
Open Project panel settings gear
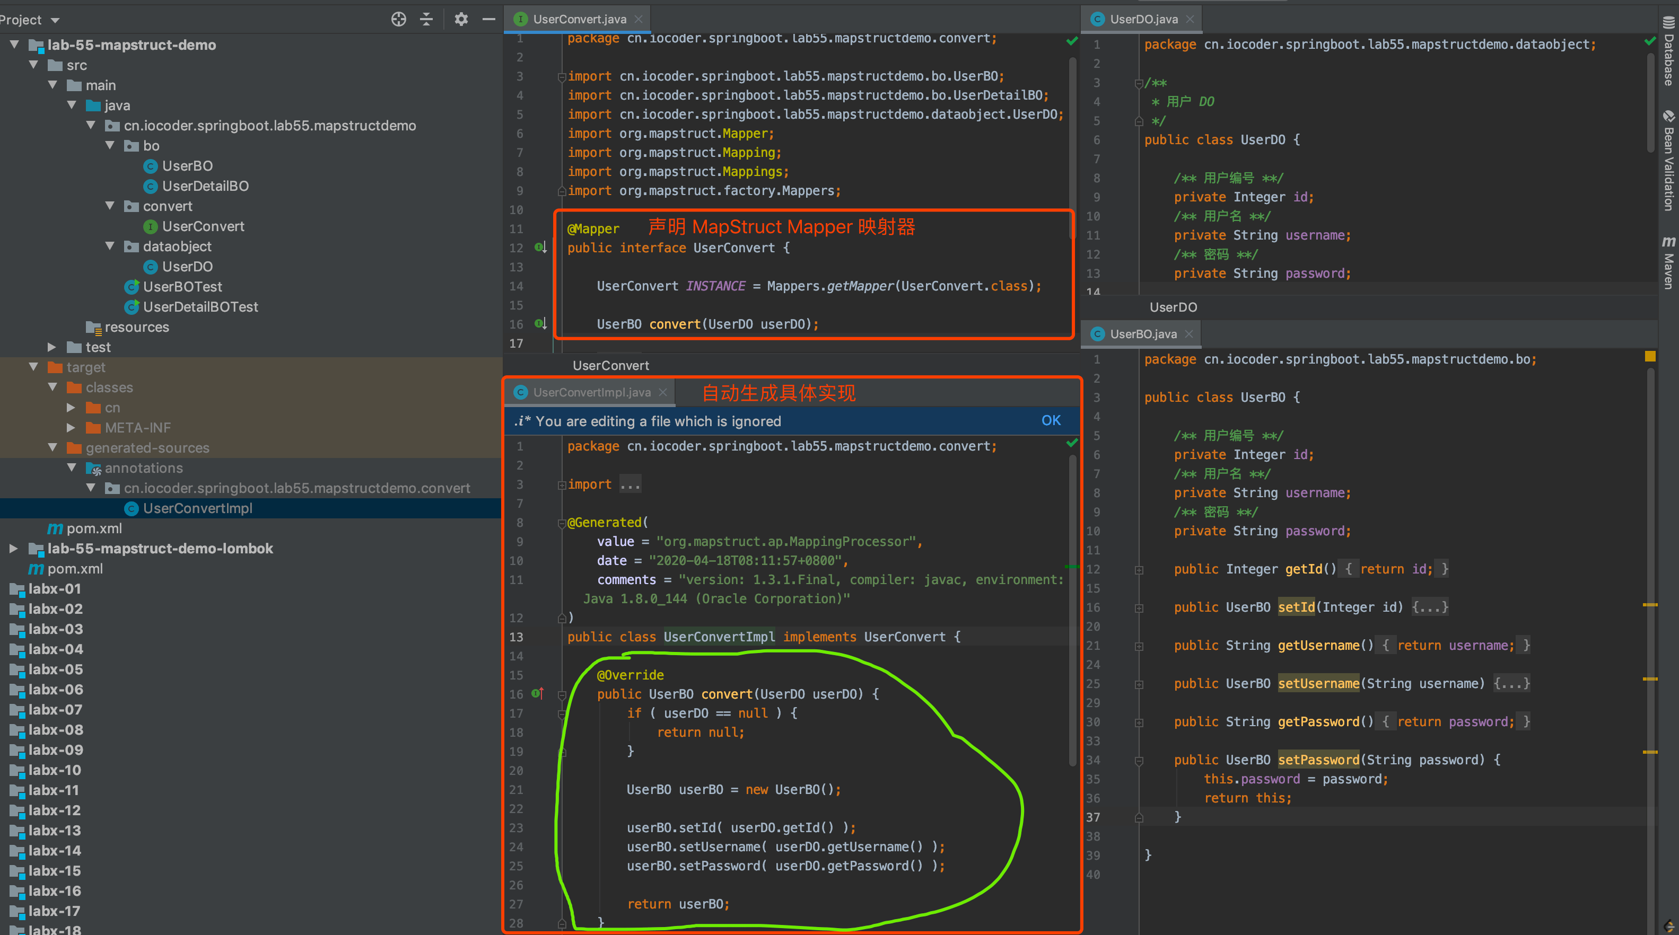tap(461, 20)
